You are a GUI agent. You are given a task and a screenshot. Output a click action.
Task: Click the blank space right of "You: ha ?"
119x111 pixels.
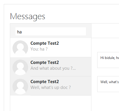point(69,49)
